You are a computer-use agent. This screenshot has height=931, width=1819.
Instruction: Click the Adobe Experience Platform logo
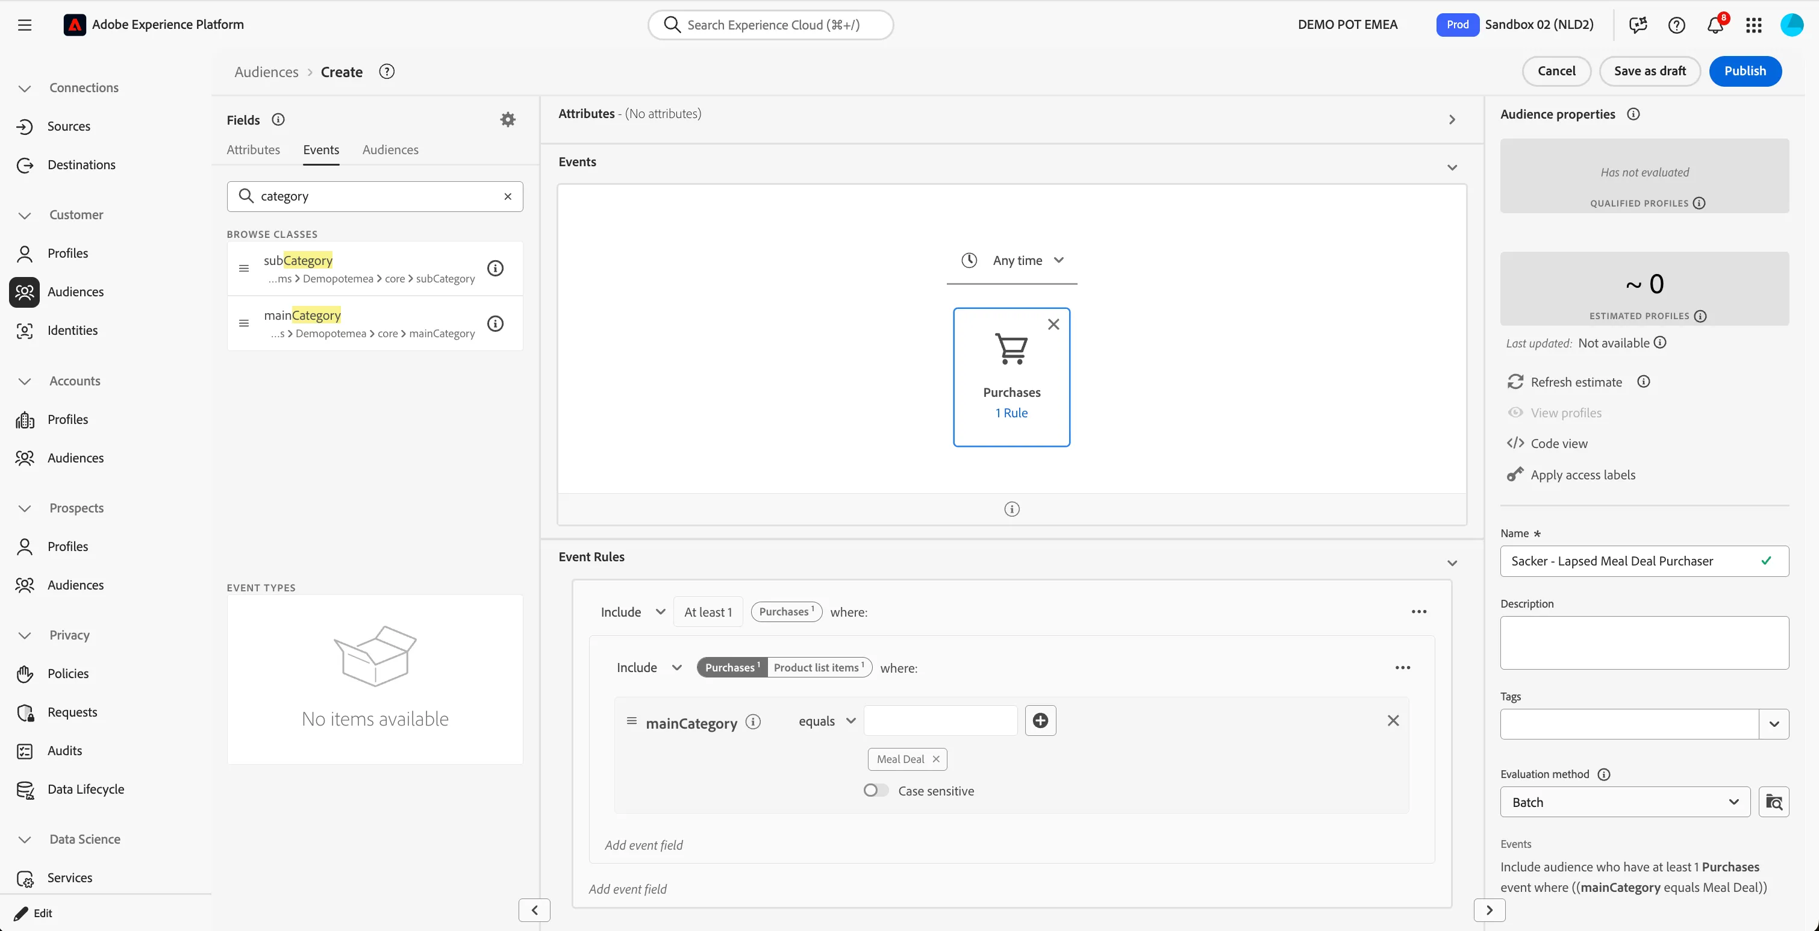74,25
